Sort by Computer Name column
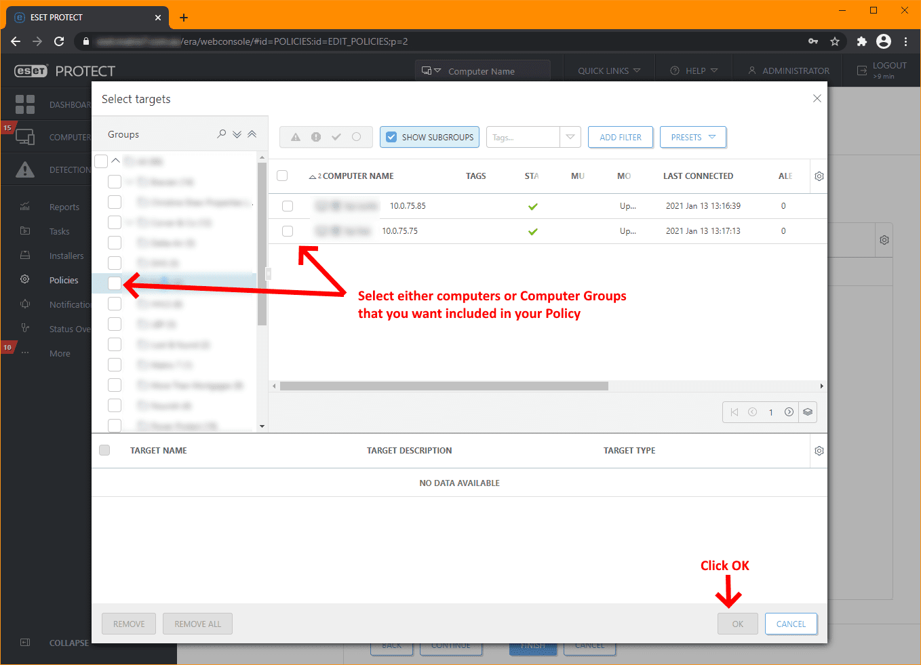921x665 pixels. (x=358, y=176)
